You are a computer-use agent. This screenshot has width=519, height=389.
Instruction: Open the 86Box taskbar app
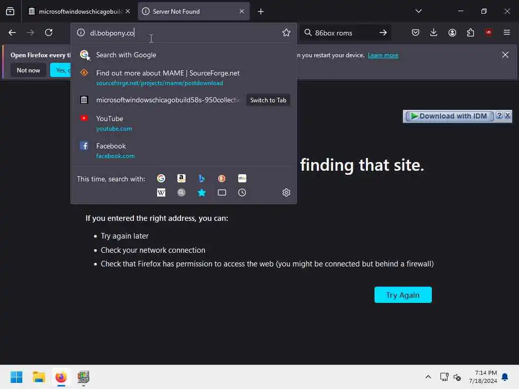pos(84,377)
